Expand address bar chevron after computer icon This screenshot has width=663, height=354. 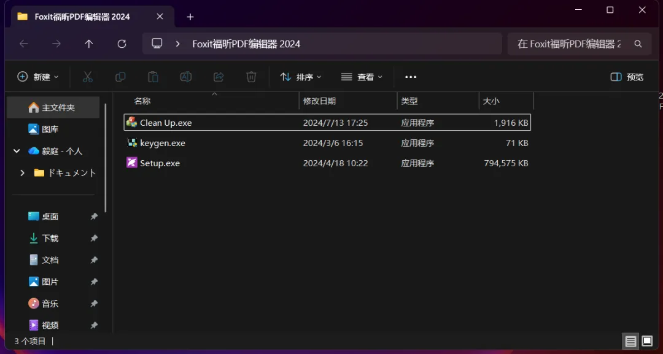point(177,44)
